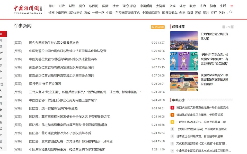
Task: Expand the 各地 dropdown arrow
Action: point(227,13)
